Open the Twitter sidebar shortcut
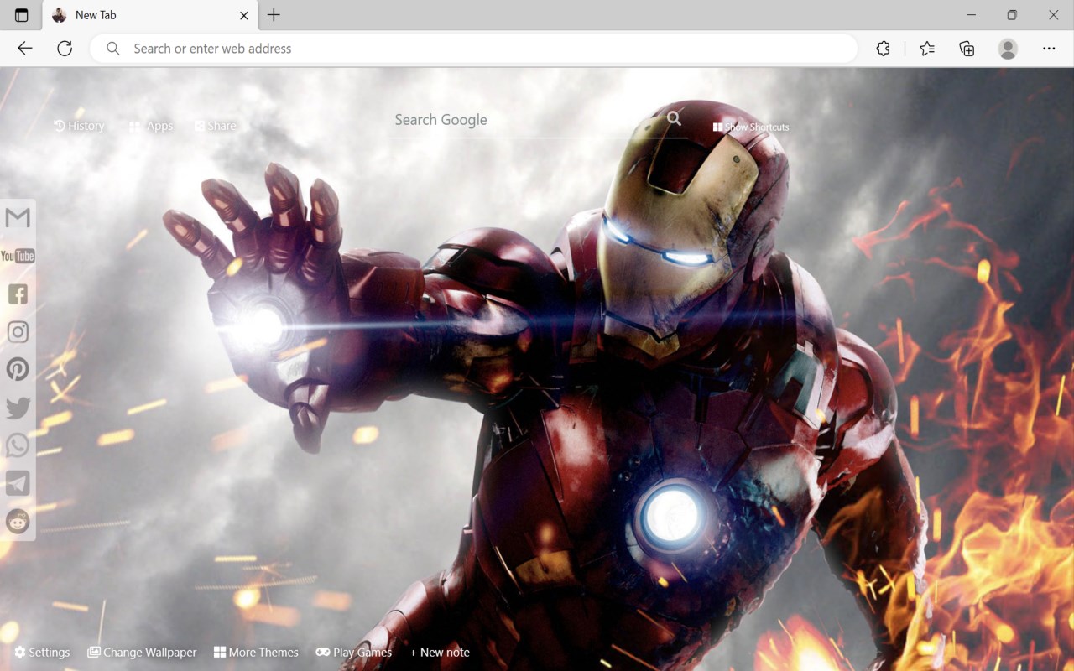Screen dimensions: 1074x671 (18, 408)
